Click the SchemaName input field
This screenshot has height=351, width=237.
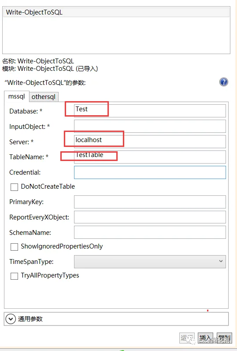point(150,232)
